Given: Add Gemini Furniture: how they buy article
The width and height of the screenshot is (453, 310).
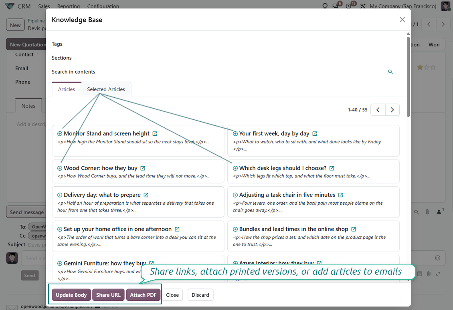Looking at the screenshot, I should point(59,264).
